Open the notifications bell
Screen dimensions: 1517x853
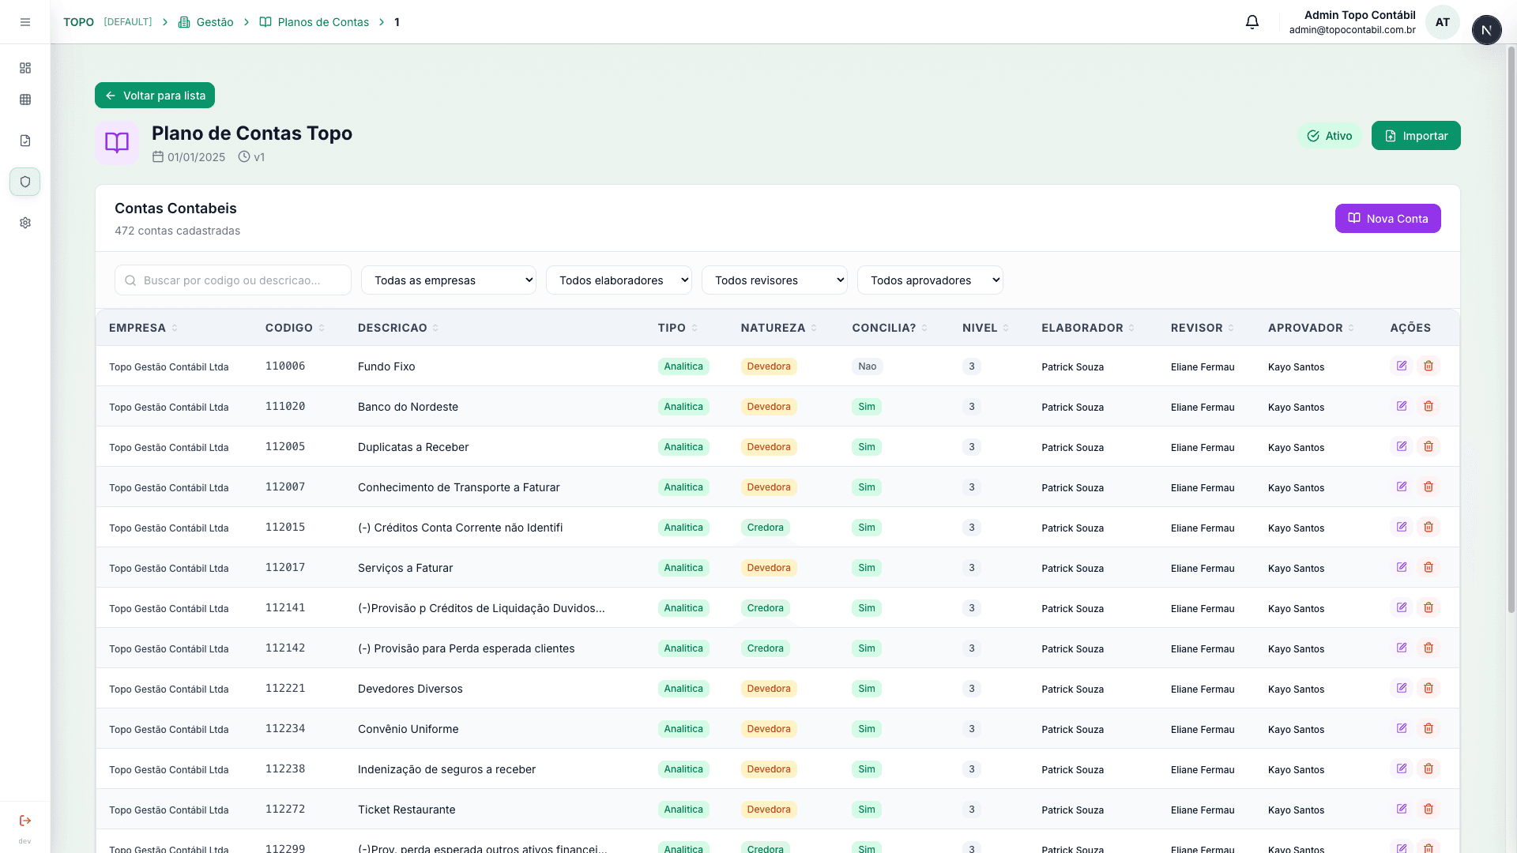pyautogui.click(x=1252, y=22)
